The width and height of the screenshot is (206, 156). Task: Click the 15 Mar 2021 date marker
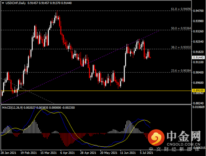tap(48, 153)
